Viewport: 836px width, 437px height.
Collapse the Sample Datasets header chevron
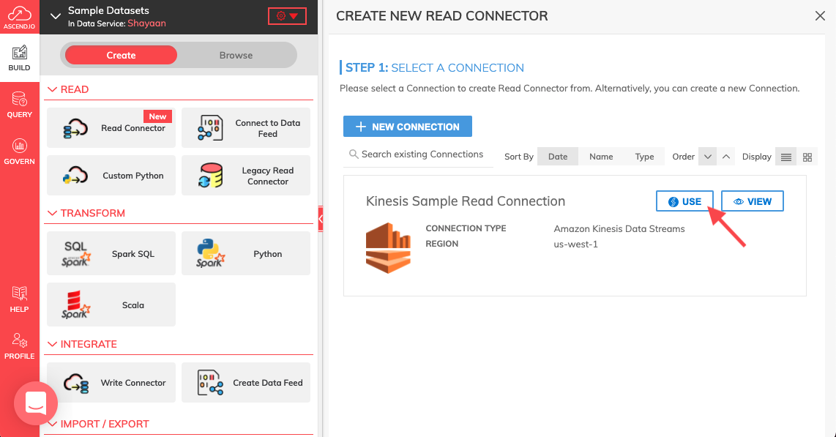point(56,16)
